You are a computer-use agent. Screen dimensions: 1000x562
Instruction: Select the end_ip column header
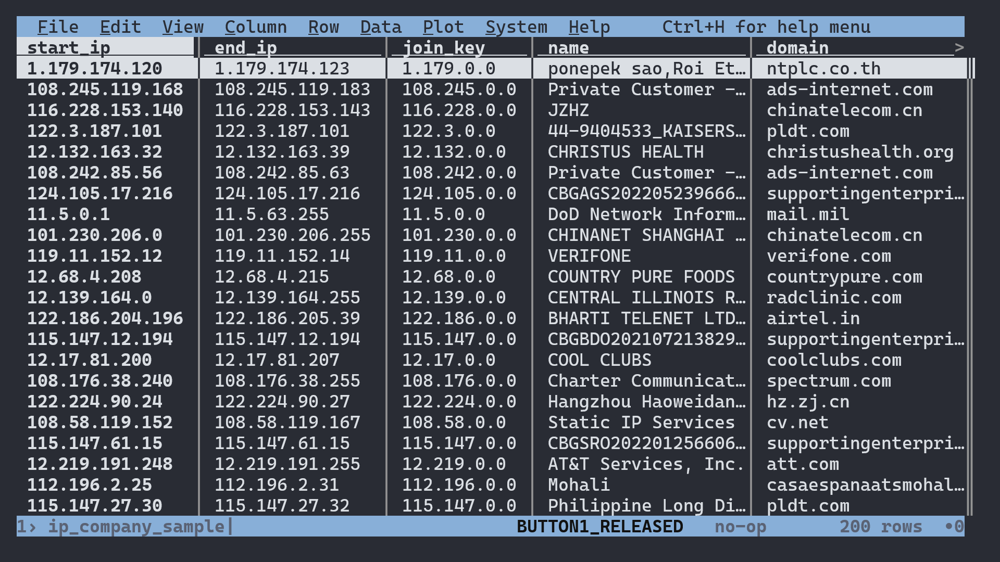241,47
